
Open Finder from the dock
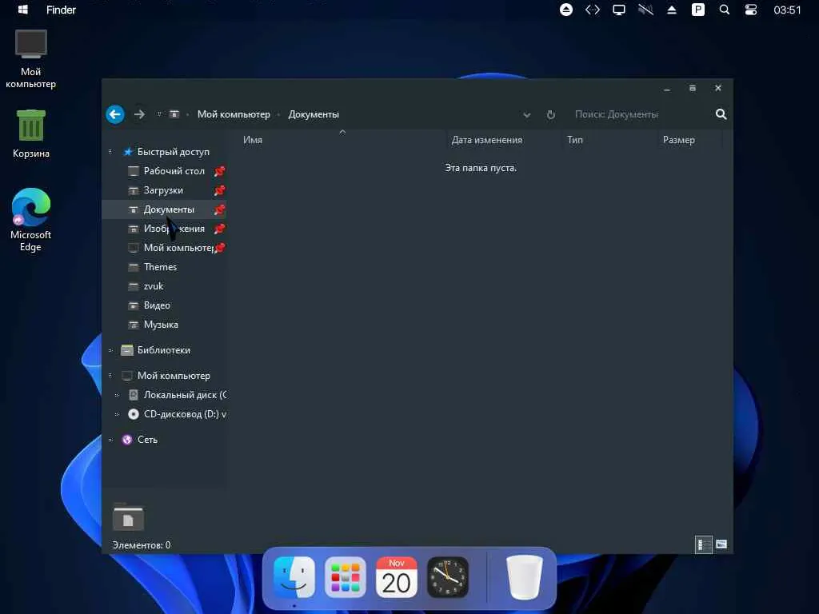[x=294, y=577]
